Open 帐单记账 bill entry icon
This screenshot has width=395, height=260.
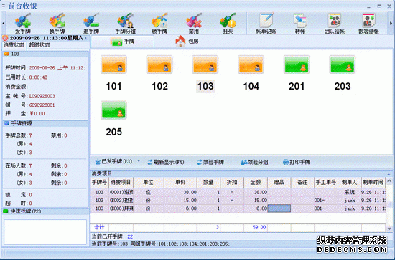click(266, 23)
